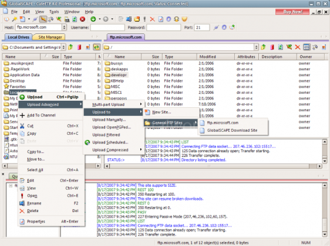
Task: Click the red Stop transfer toolbar icon
Action: [82, 19]
